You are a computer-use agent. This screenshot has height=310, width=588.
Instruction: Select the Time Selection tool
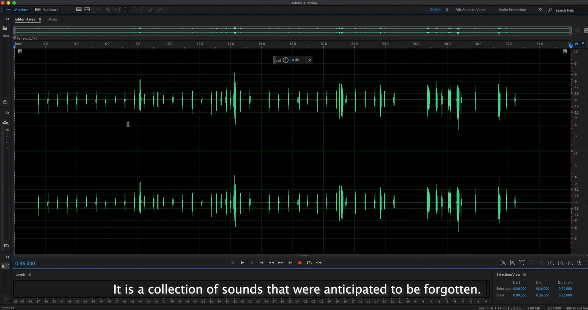coord(125,9)
